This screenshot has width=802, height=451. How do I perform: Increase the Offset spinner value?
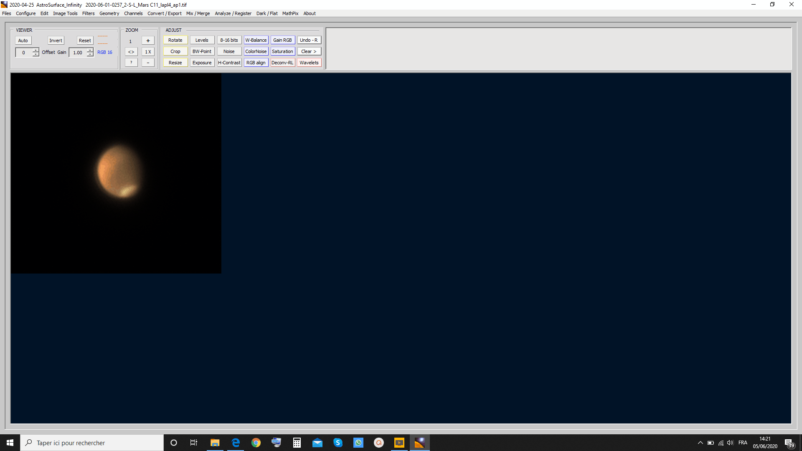[x=36, y=50]
